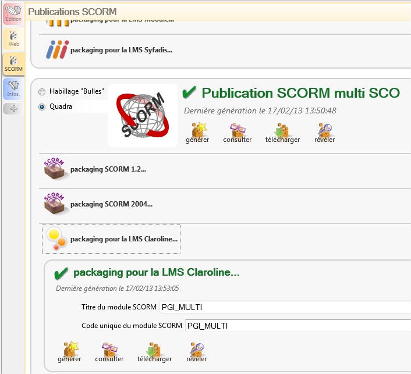Viewport: 411px width, 374px height.
Task: Focus the Titre du module SCORM field
Action: tap(285, 307)
